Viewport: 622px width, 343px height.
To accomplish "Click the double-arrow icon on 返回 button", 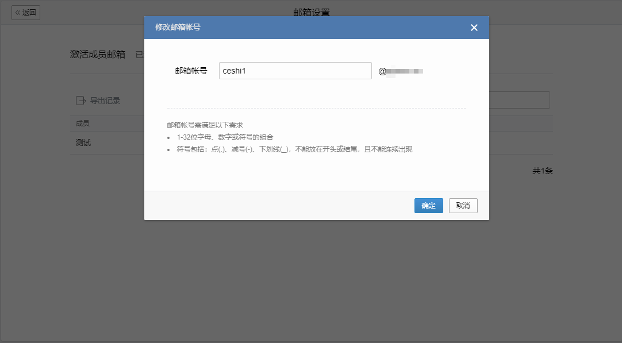I will (x=18, y=12).
